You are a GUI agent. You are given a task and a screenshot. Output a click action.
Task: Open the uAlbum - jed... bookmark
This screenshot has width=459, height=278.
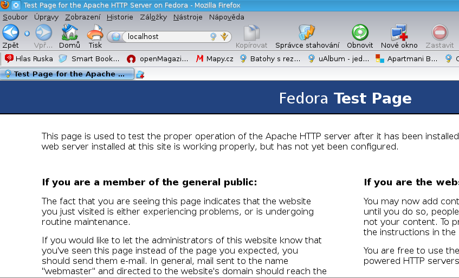point(338,59)
